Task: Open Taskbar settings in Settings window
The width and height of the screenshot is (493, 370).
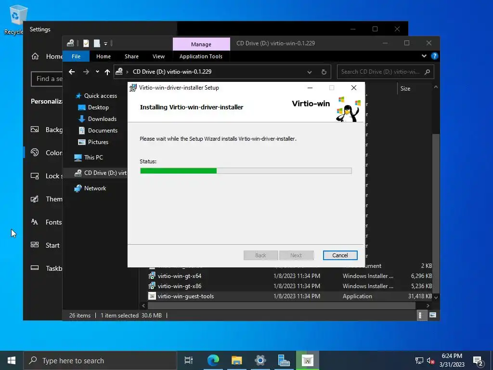Action: pos(47,268)
